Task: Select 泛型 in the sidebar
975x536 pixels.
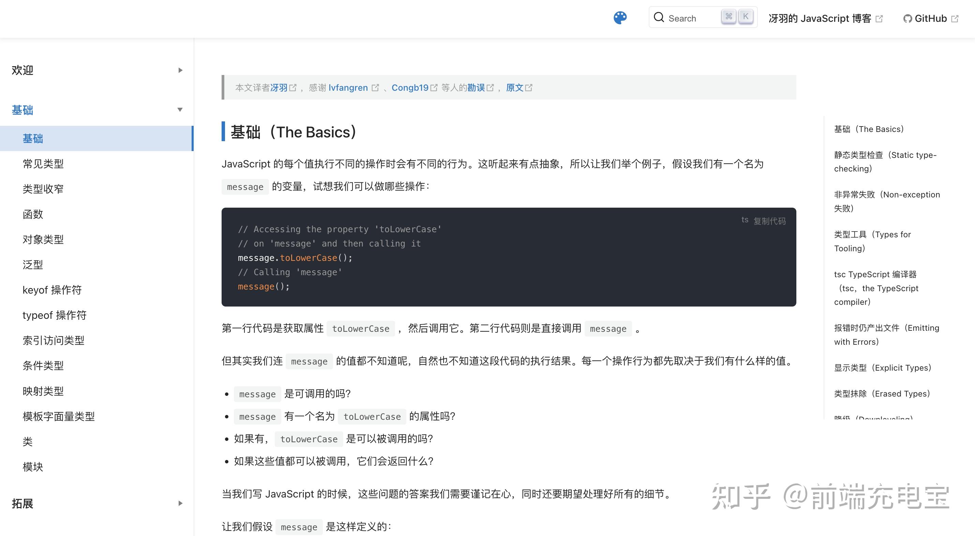Action: click(x=33, y=265)
